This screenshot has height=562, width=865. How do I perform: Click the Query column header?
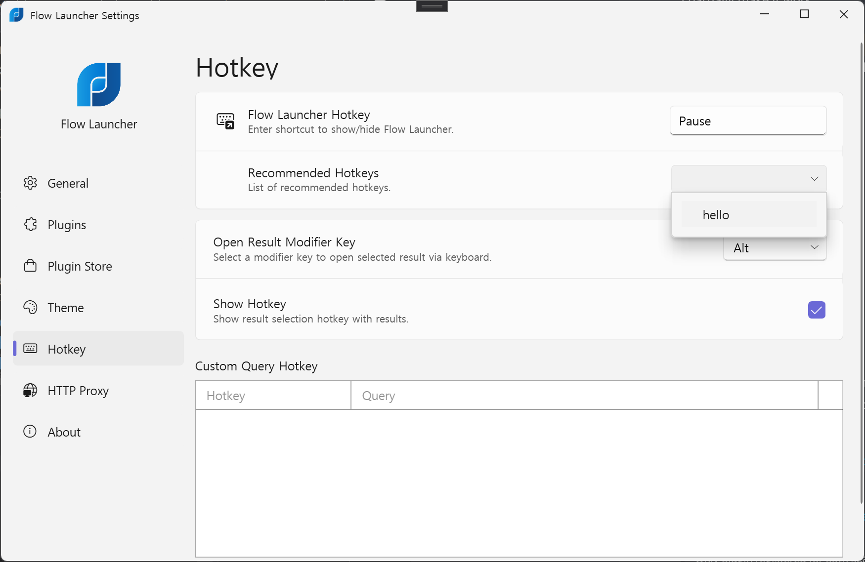pyautogui.click(x=584, y=396)
